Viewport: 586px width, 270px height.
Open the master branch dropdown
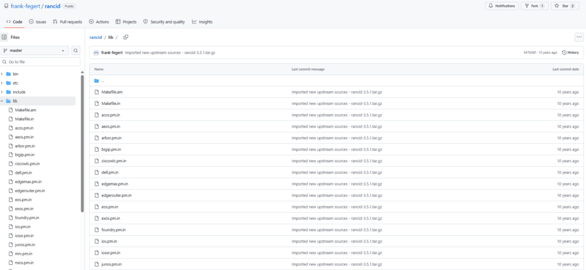tap(35, 51)
